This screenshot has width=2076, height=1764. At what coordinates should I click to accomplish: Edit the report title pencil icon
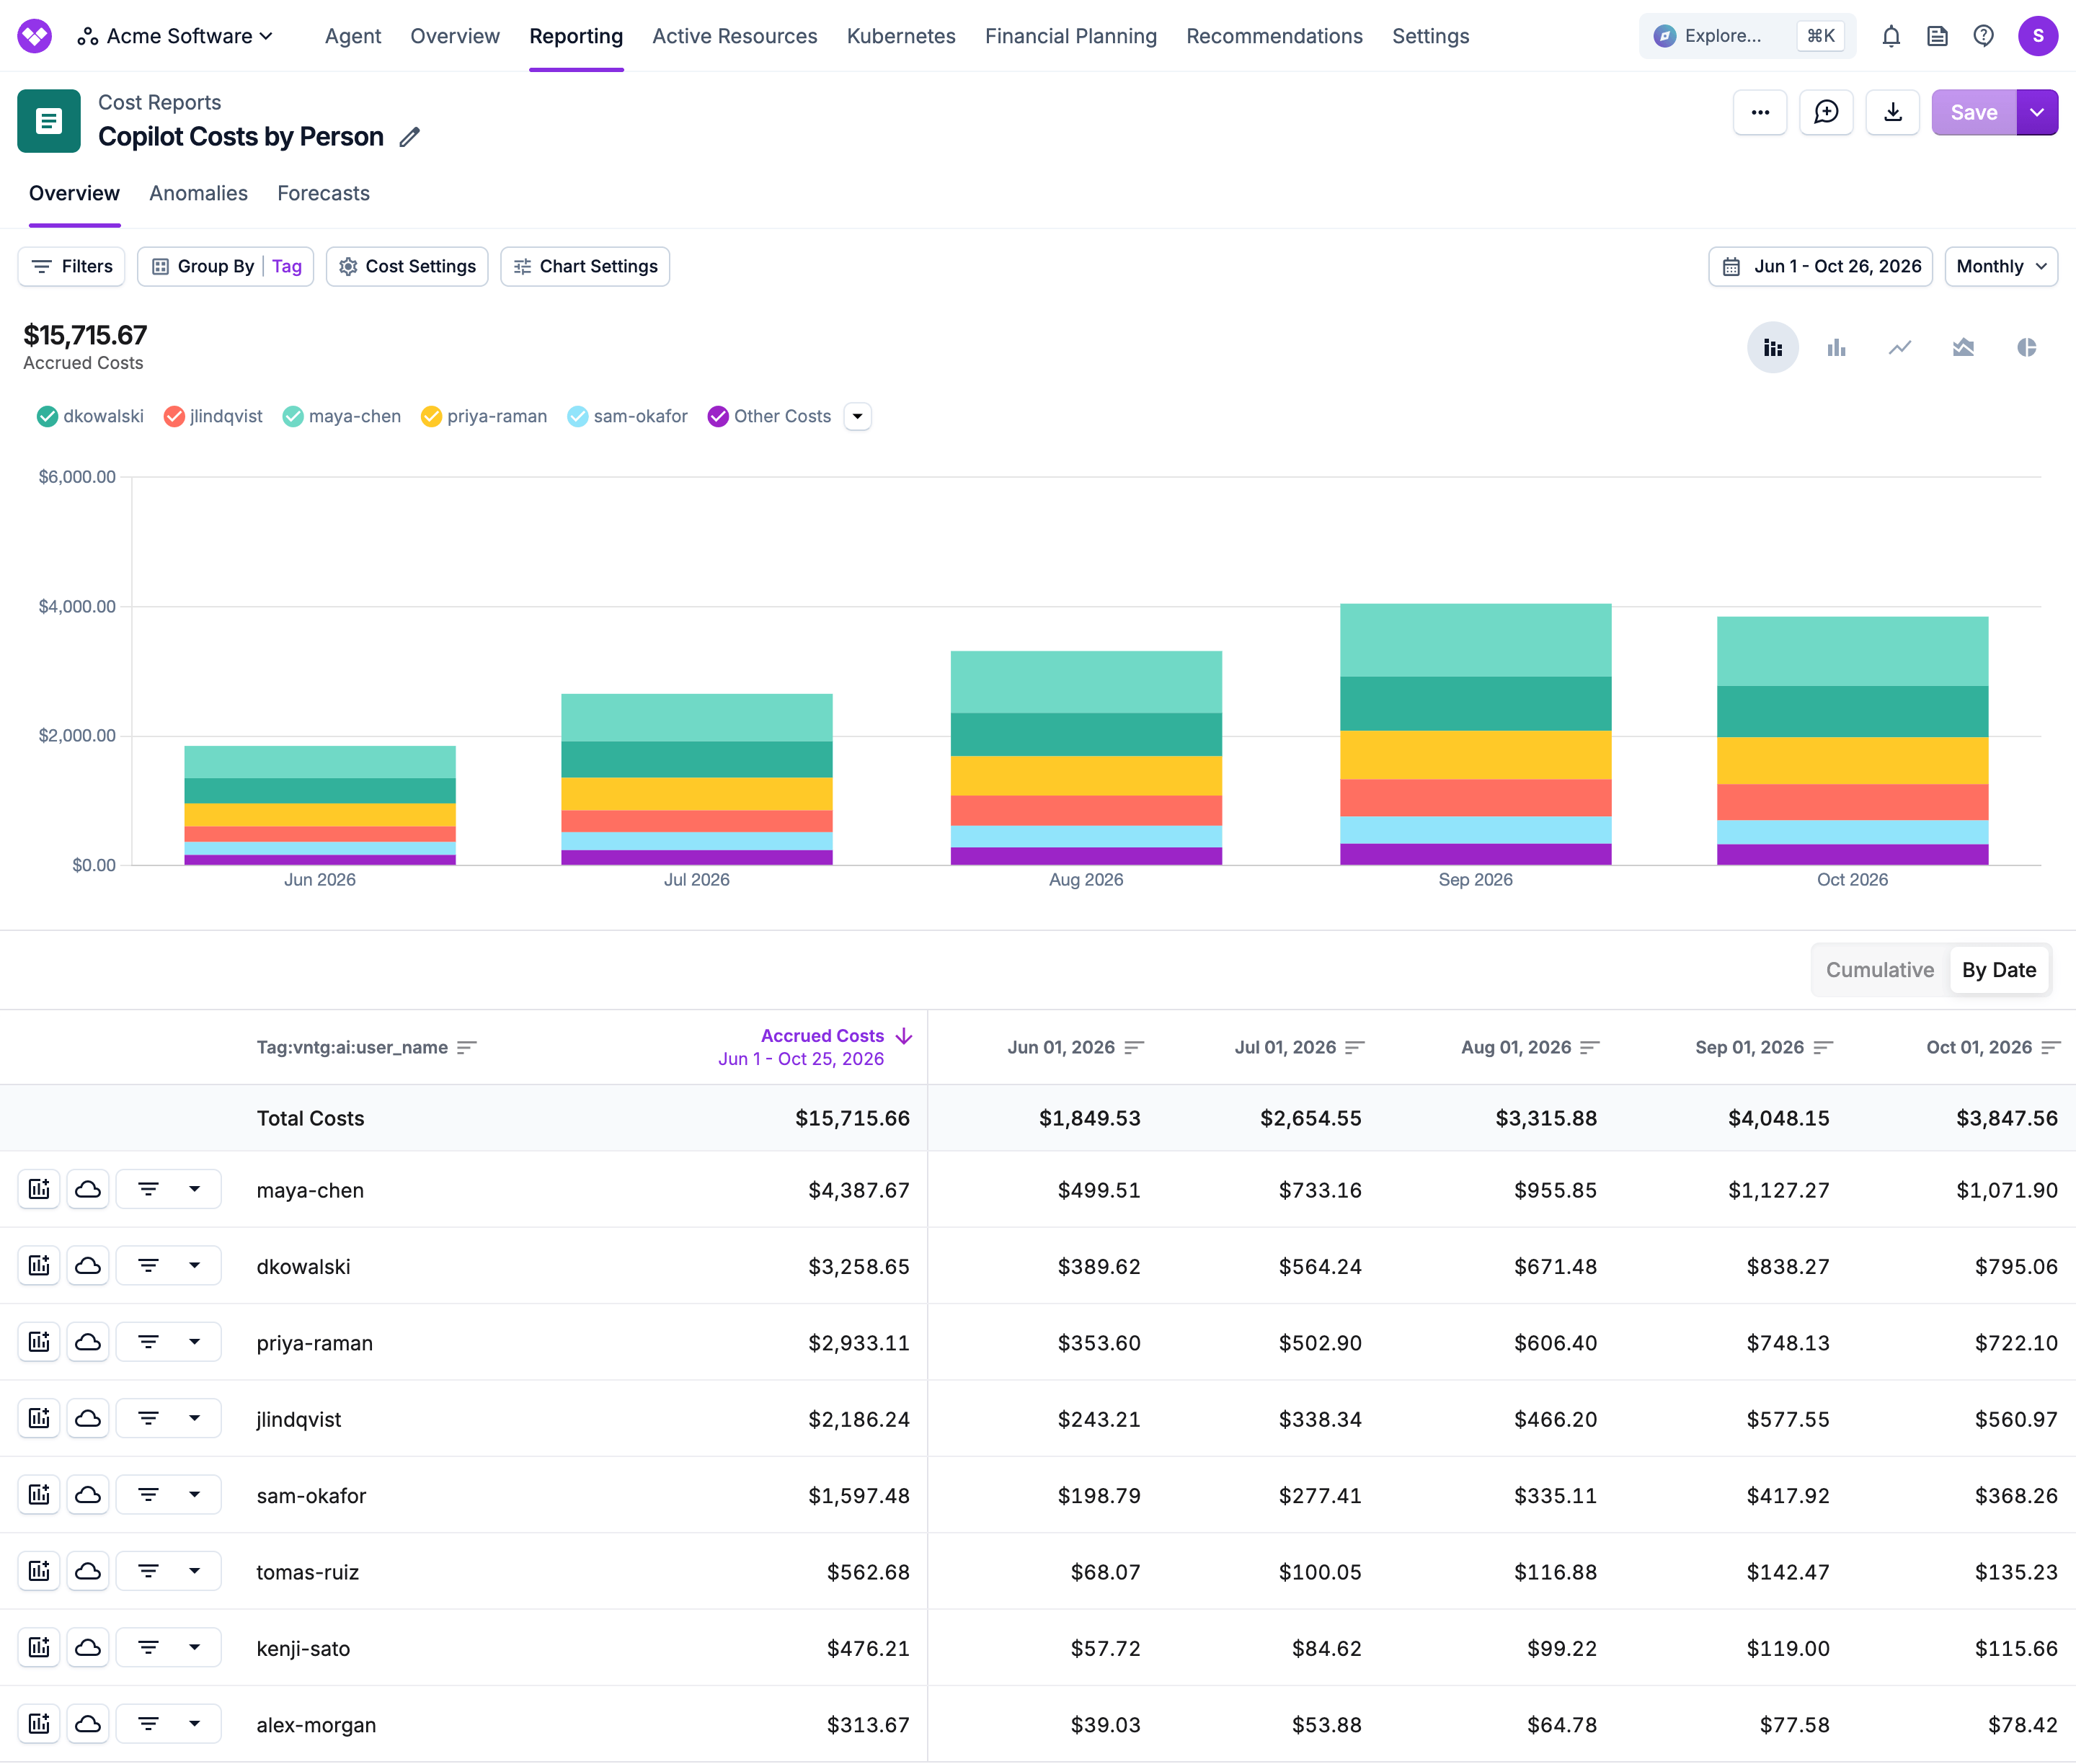pyautogui.click(x=409, y=137)
